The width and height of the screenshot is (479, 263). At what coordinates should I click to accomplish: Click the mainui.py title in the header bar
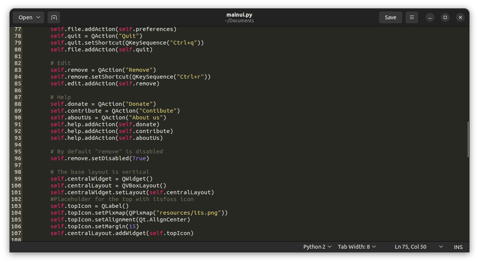(x=239, y=15)
